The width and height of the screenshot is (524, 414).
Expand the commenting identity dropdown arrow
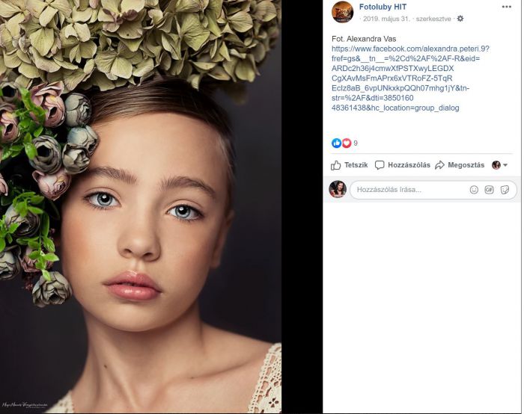coord(505,165)
